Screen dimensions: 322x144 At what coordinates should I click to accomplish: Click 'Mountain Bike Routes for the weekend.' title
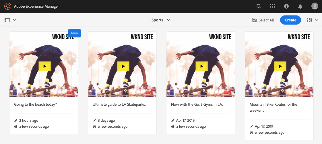tap(273, 107)
